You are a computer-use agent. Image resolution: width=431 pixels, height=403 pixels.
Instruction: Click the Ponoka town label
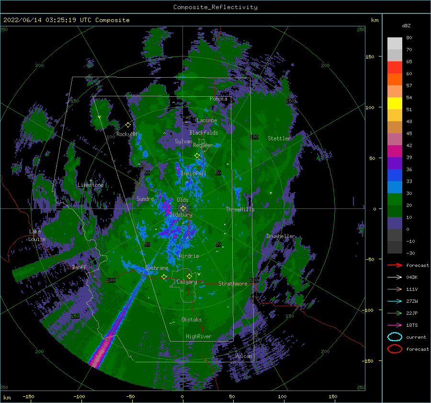click(218, 99)
